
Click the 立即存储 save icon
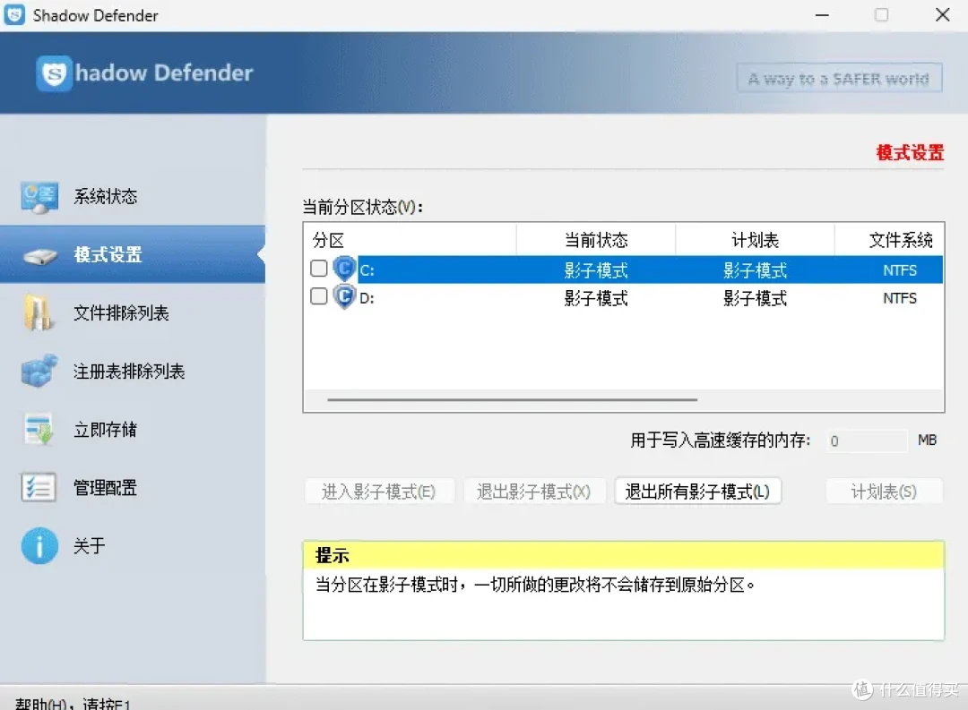[x=39, y=429]
